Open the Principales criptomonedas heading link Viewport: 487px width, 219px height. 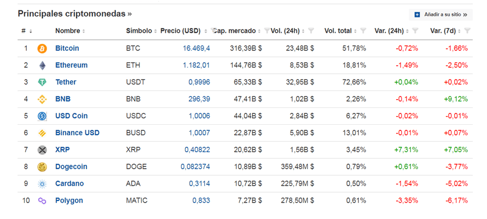pyautogui.click(x=75, y=14)
